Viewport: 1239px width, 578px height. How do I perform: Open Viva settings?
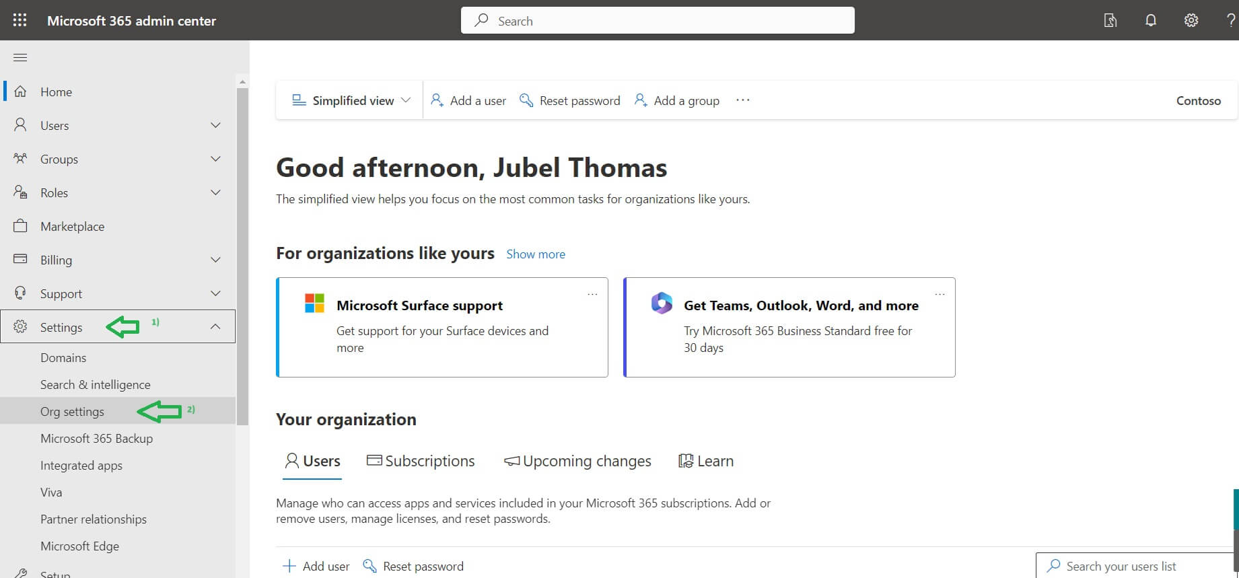point(51,492)
